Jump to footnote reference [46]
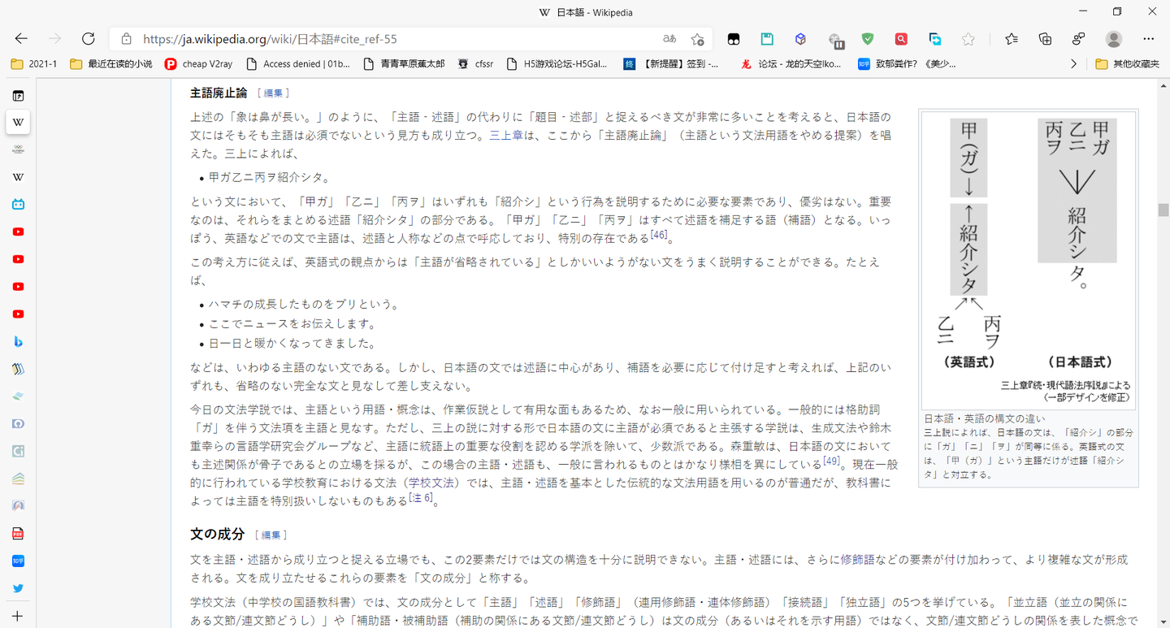The image size is (1170, 628). pyautogui.click(x=658, y=235)
